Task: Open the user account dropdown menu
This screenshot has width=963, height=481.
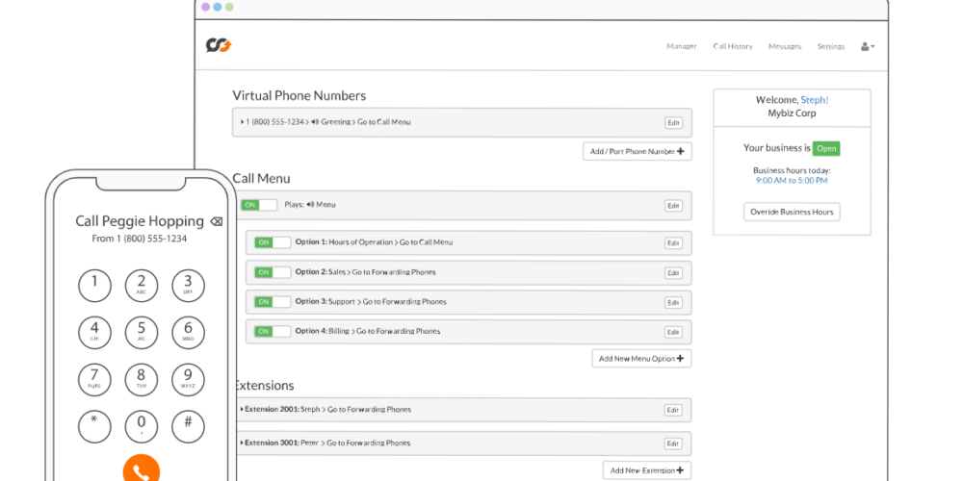Action: [867, 46]
